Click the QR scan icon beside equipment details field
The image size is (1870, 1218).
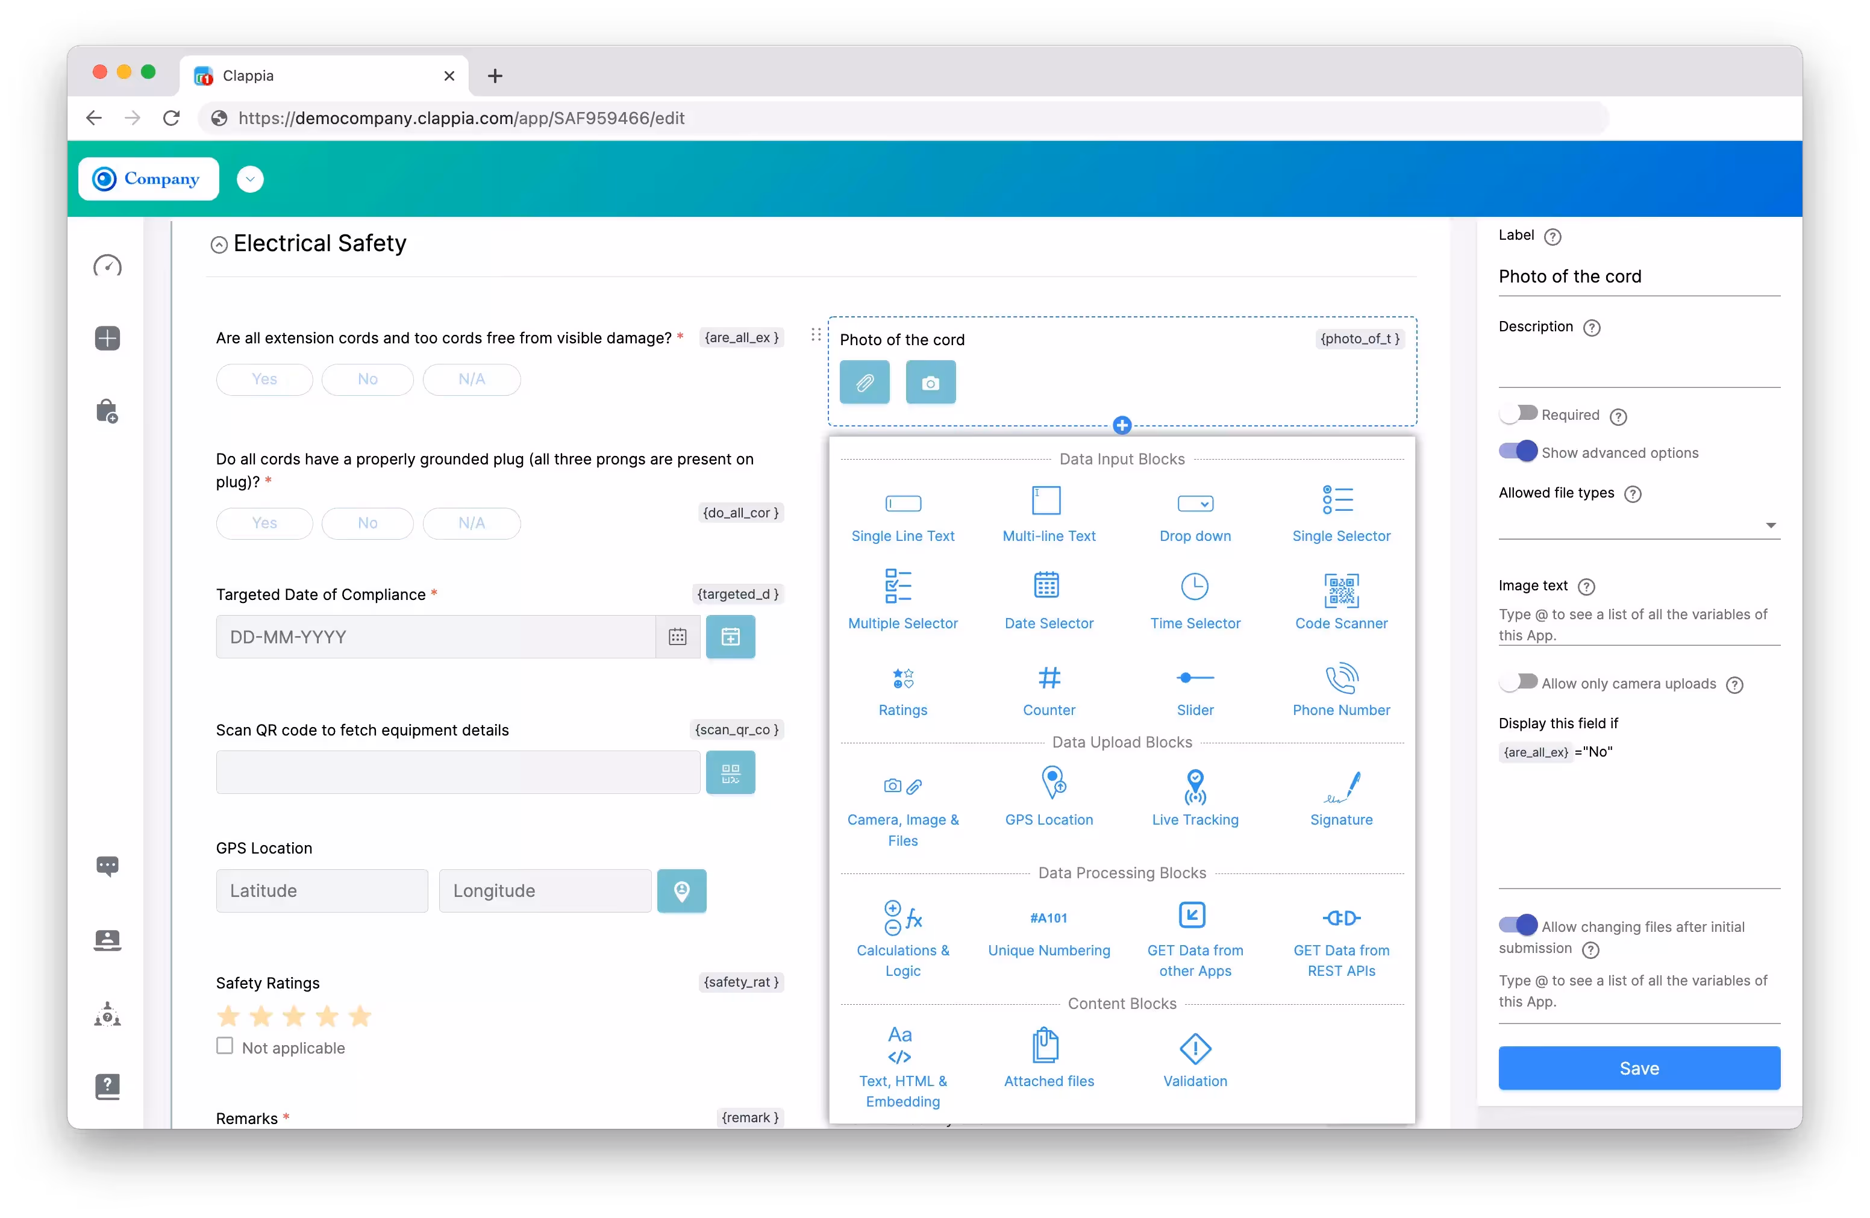pyautogui.click(x=730, y=772)
